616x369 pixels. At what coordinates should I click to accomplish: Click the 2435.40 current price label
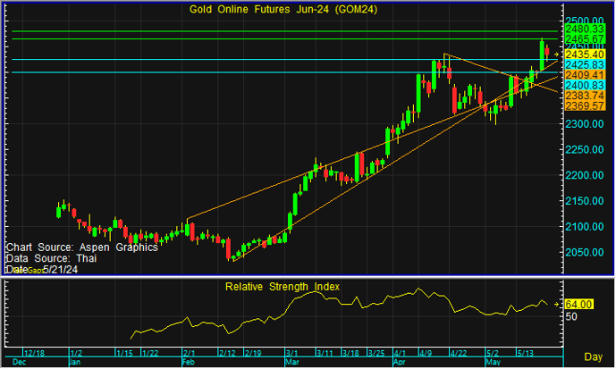coord(585,55)
